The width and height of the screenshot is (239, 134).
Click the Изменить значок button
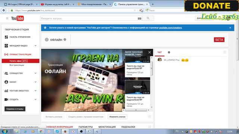117,117
